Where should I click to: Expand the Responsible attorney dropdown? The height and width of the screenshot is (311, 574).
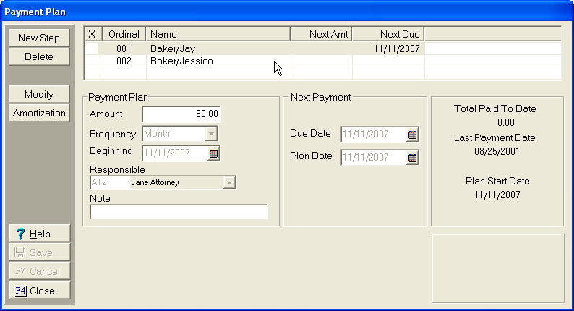[x=229, y=183]
